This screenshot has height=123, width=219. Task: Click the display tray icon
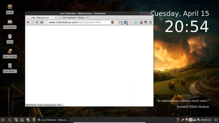point(194,120)
